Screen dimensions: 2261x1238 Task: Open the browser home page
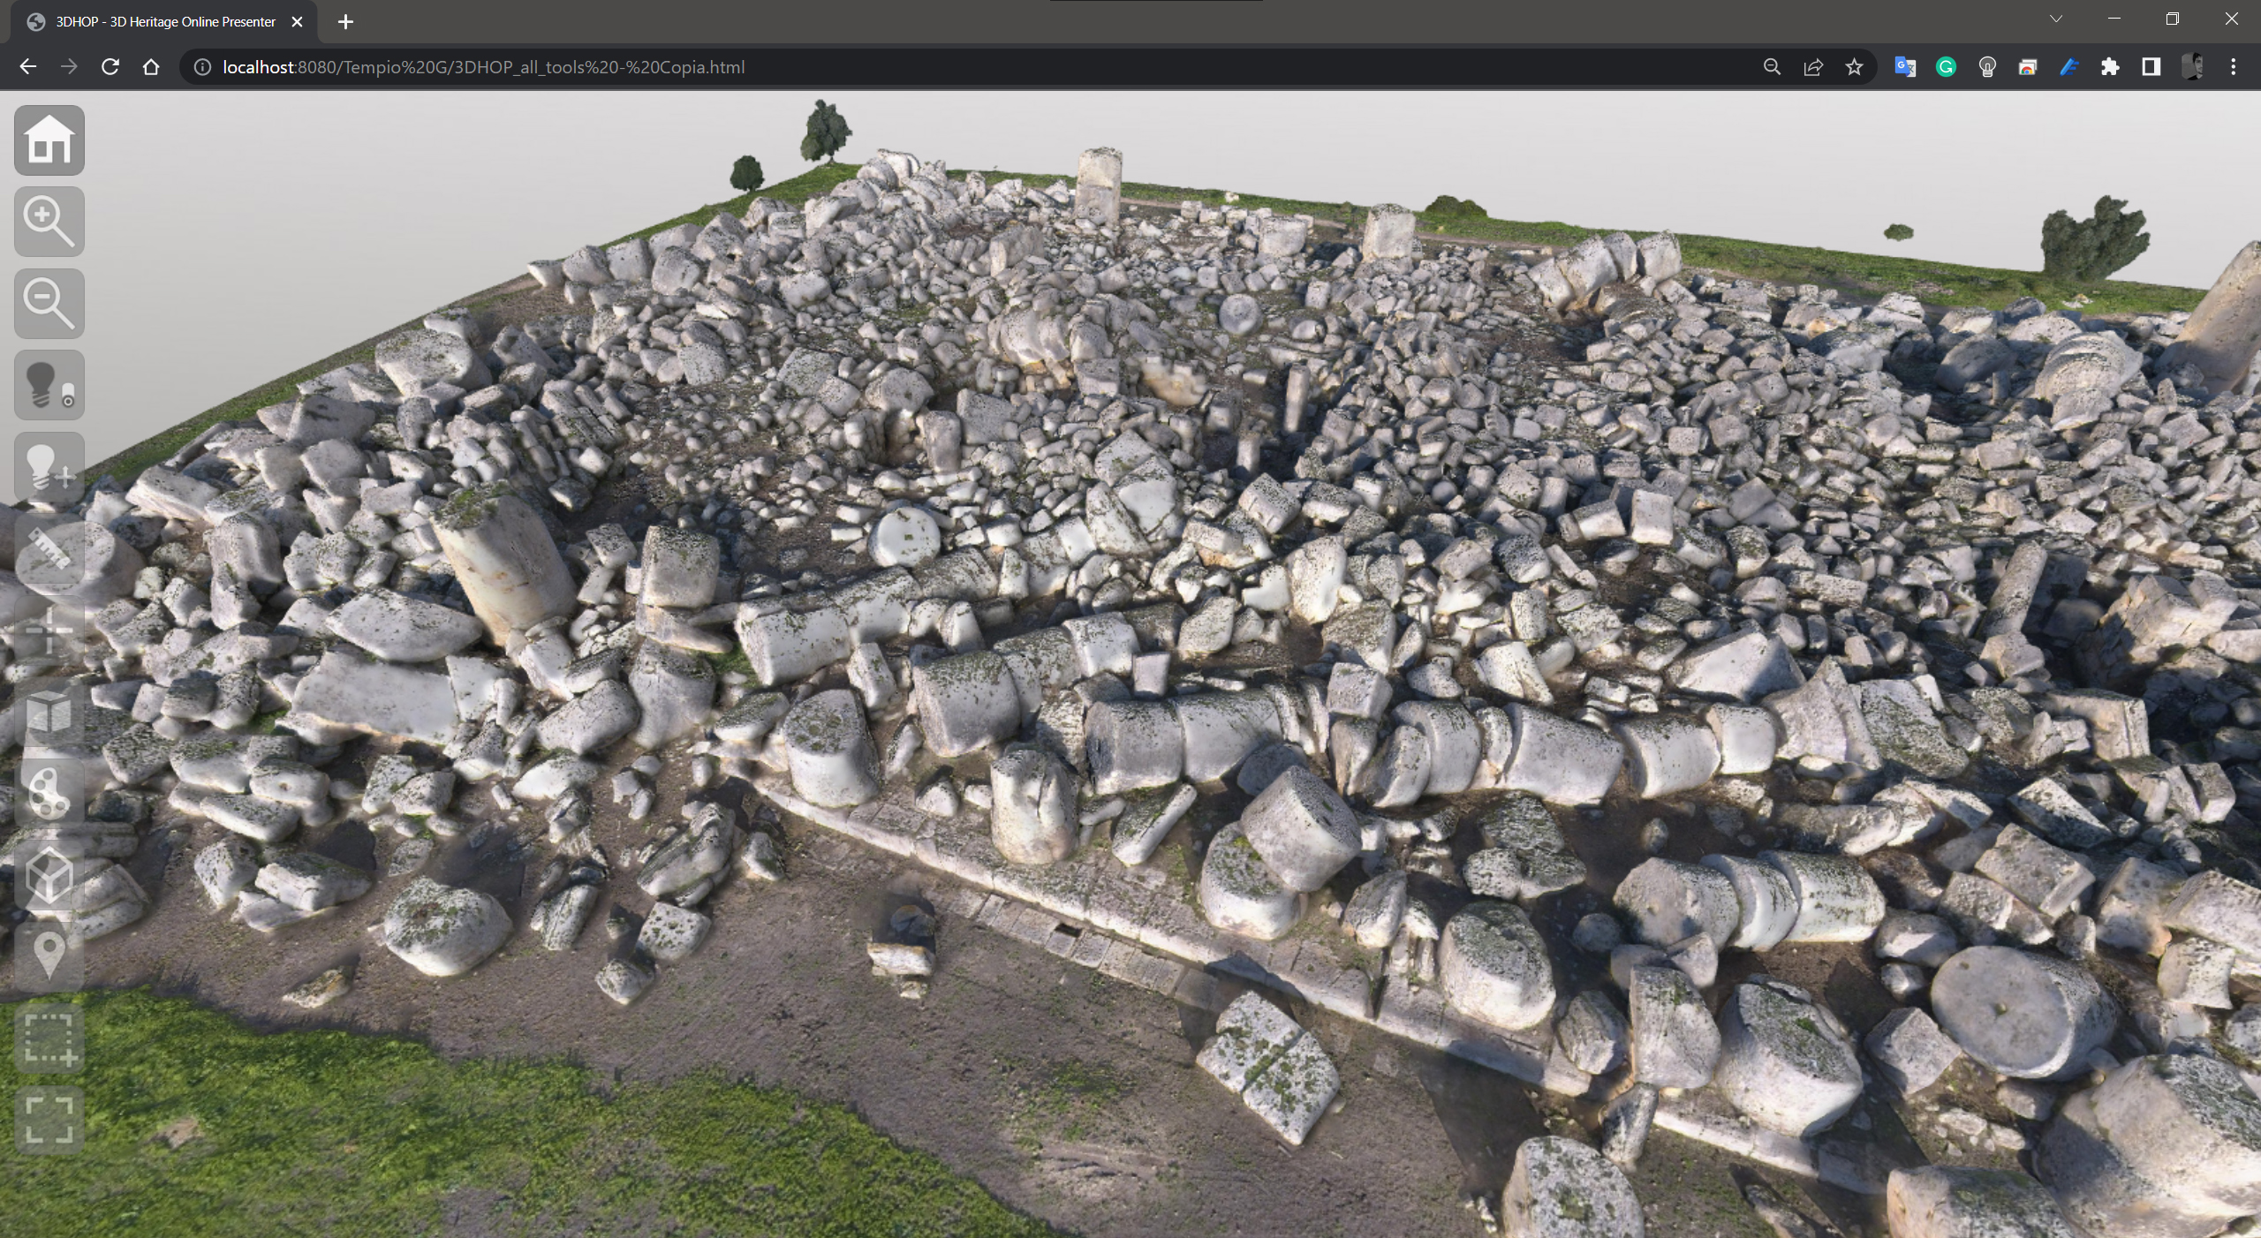point(151,67)
